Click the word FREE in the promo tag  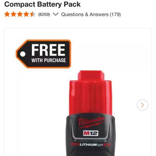tap(48, 50)
